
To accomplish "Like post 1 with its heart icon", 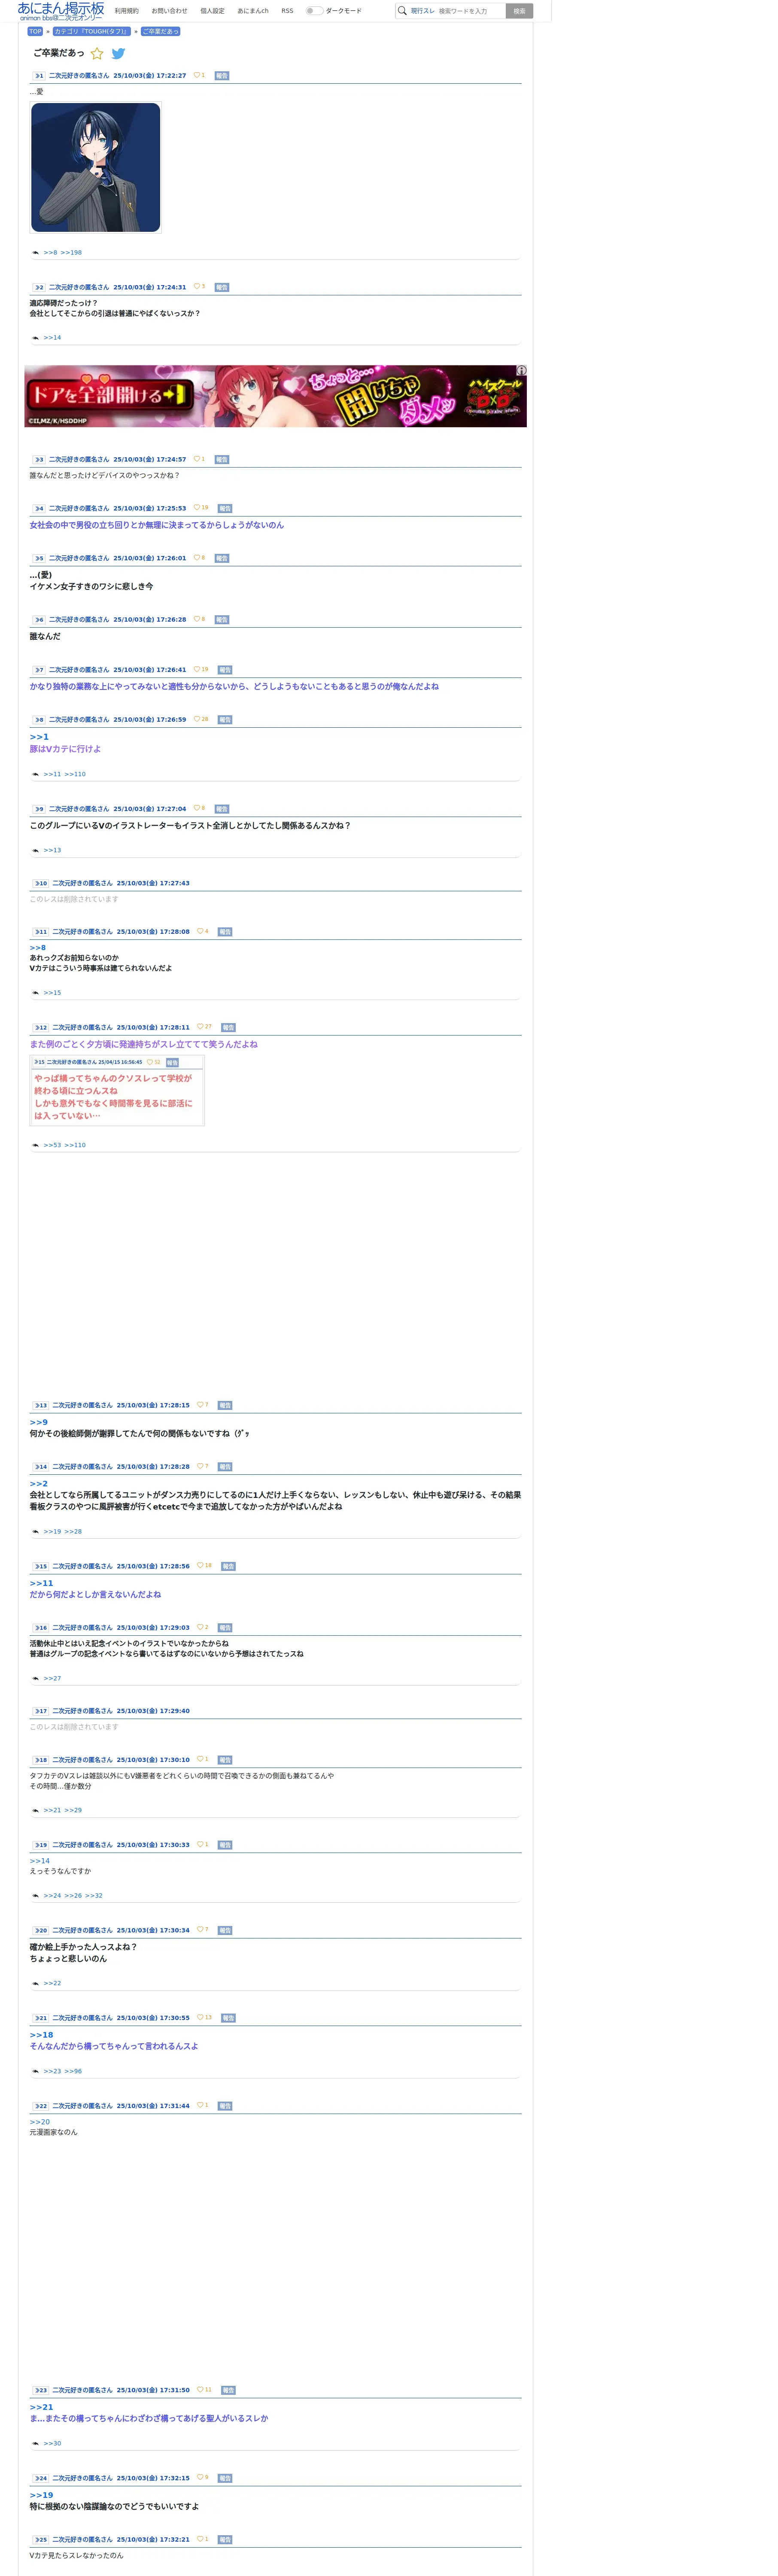I will [198, 75].
